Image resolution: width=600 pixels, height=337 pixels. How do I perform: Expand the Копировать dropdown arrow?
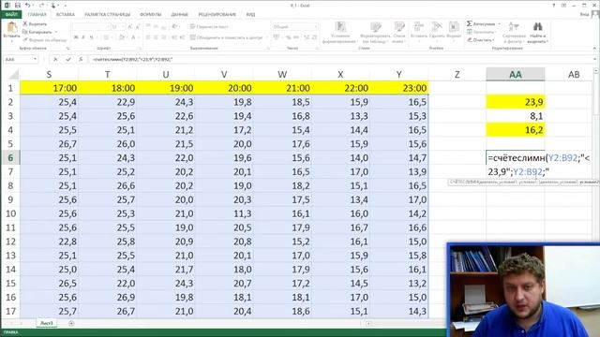coord(56,32)
